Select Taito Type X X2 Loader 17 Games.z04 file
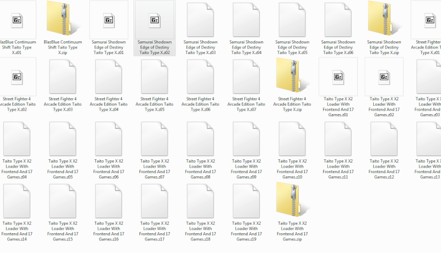441x253 pixels. 17,139
